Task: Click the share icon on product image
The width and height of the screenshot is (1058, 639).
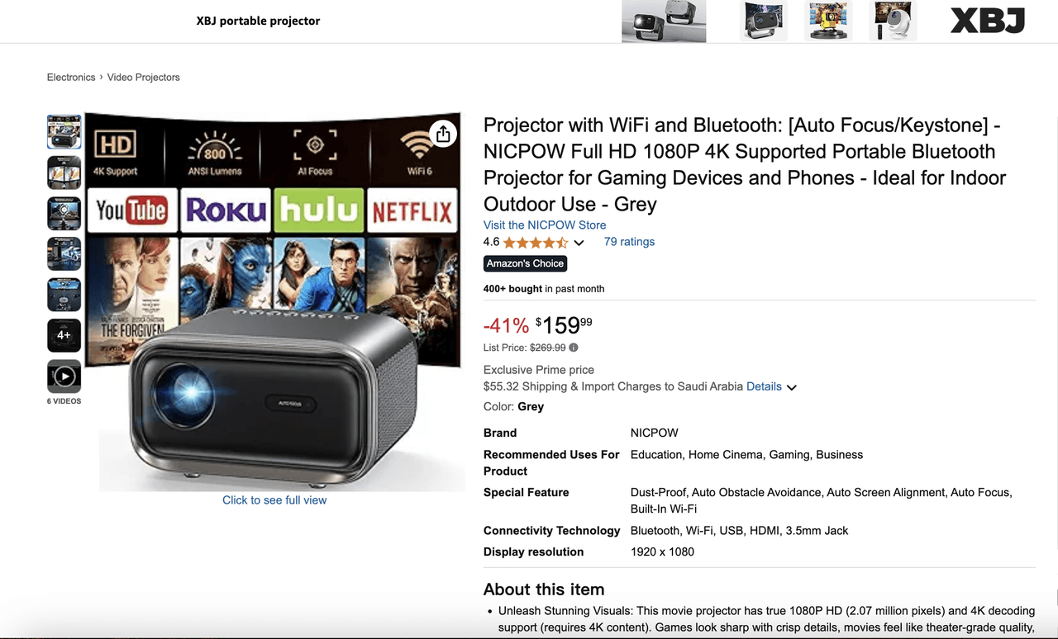Action: coord(443,134)
